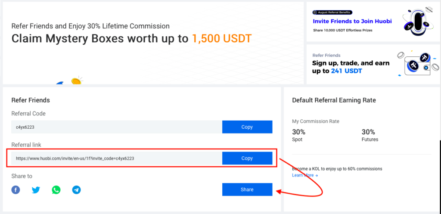Click the blue Share button

click(x=247, y=189)
